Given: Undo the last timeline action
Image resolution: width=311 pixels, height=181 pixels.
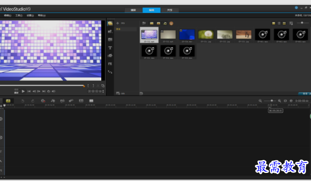Looking at the screenshot, I should pyautogui.click(x=23, y=101).
